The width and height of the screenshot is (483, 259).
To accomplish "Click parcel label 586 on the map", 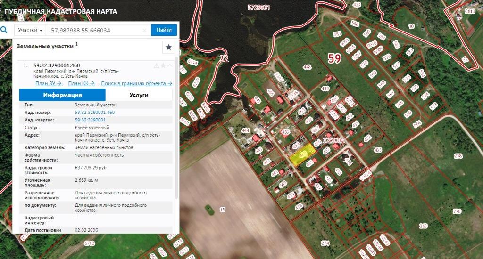I will pyautogui.click(x=355, y=24).
